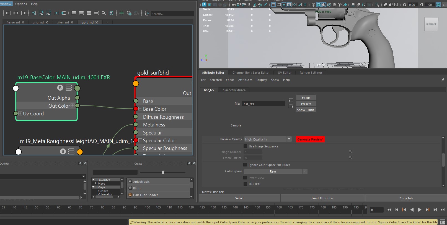Click the input connections icon in node editor toolbar
This screenshot has width=447, height=225.
(x=9, y=13)
